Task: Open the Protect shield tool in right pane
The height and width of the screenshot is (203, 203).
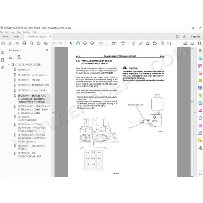Action: pyautogui.click(x=200, y=118)
